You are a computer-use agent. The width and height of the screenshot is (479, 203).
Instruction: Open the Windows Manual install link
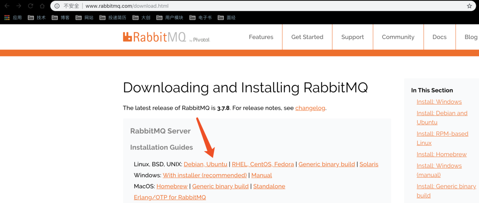click(262, 175)
